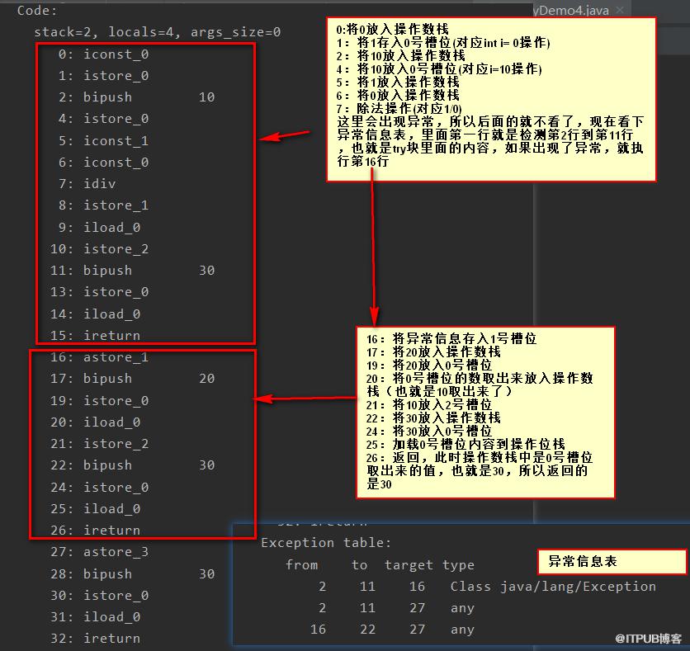Click bytecode line '10: istore_2'
This screenshot has width=690, height=651.
(x=99, y=249)
